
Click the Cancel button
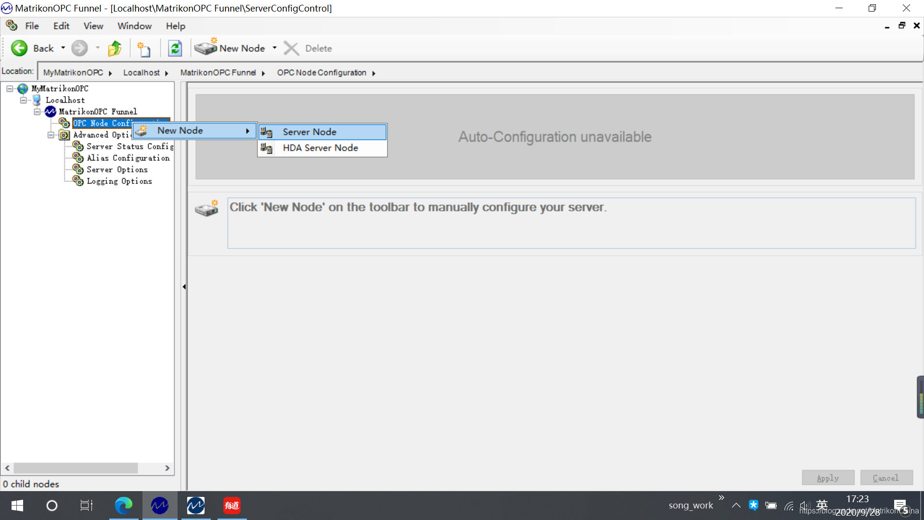(885, 478)
